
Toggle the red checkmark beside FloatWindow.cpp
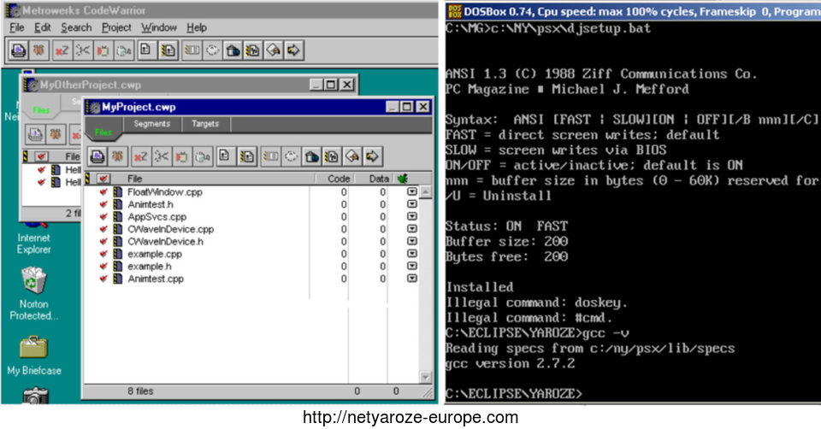point(103,192)
